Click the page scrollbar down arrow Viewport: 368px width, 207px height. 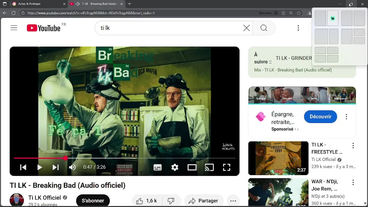coord(365,204)
